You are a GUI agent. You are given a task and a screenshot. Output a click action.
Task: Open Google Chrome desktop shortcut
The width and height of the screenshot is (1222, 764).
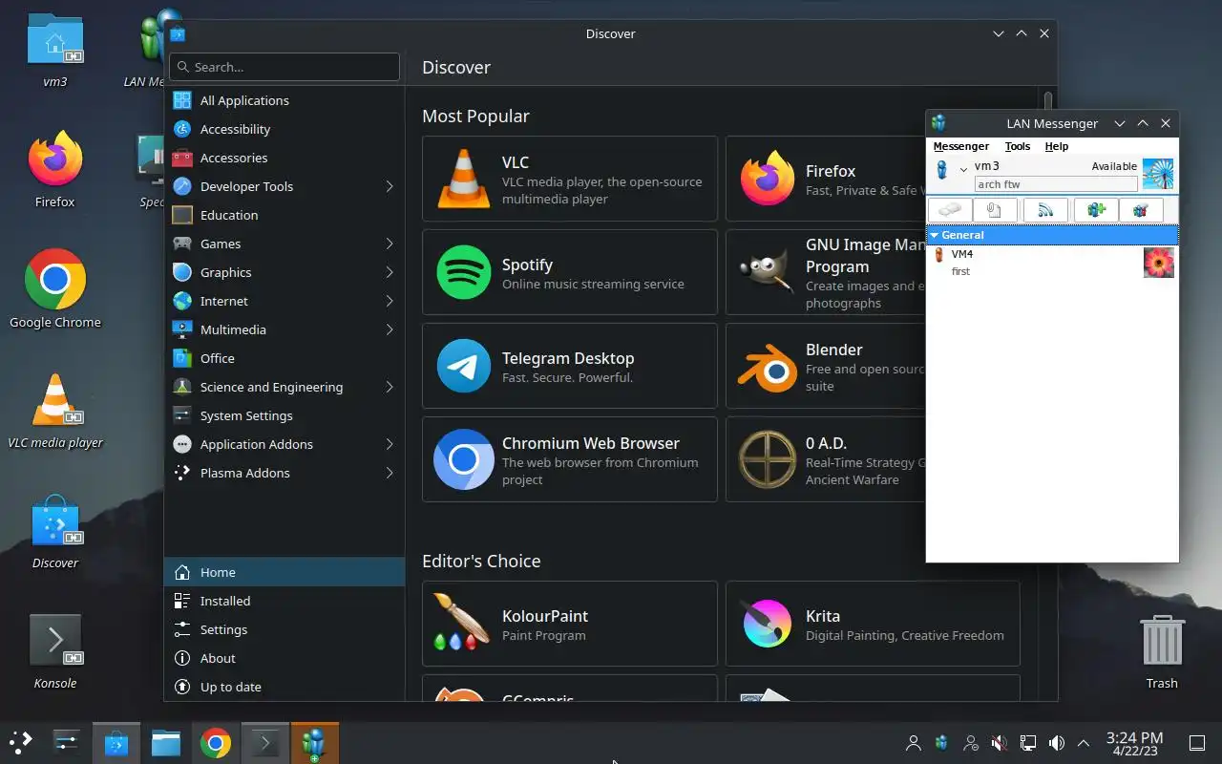tap(55, 289)
